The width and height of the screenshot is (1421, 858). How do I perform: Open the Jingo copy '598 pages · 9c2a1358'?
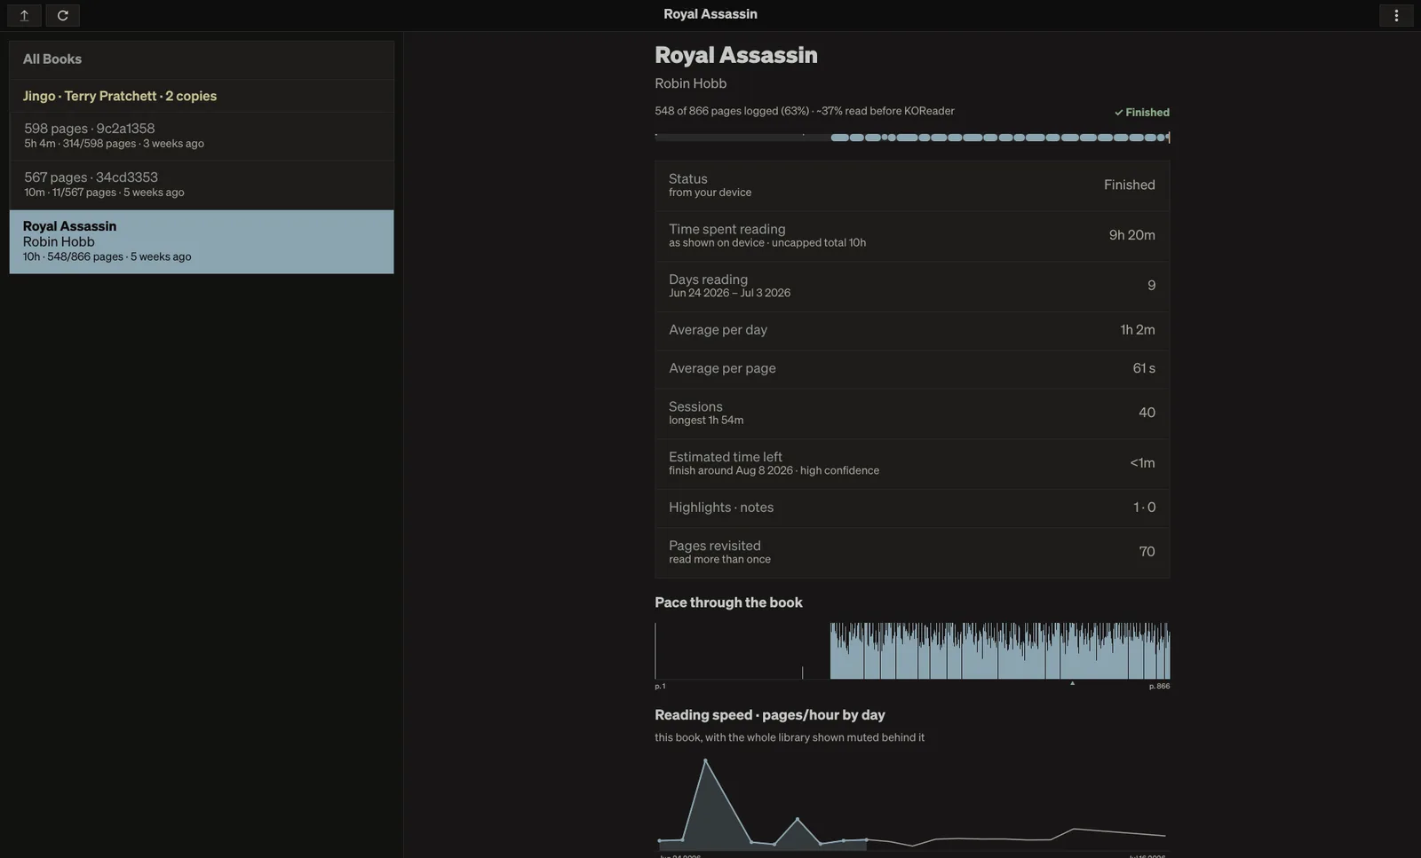pyautogui.click(x=202, y=136)
